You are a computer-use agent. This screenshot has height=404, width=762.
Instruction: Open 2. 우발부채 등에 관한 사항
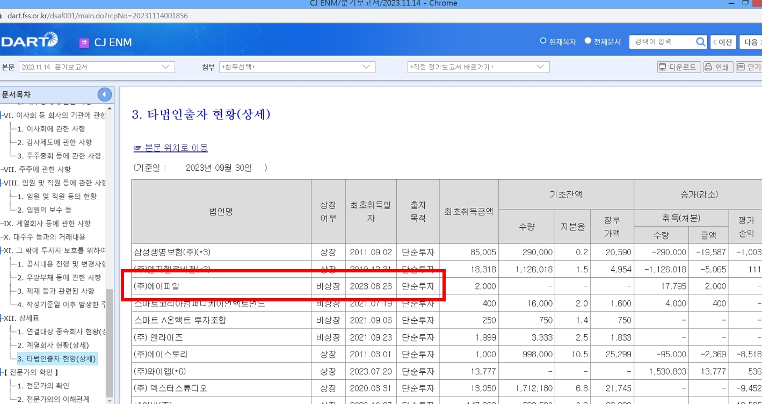59,278
